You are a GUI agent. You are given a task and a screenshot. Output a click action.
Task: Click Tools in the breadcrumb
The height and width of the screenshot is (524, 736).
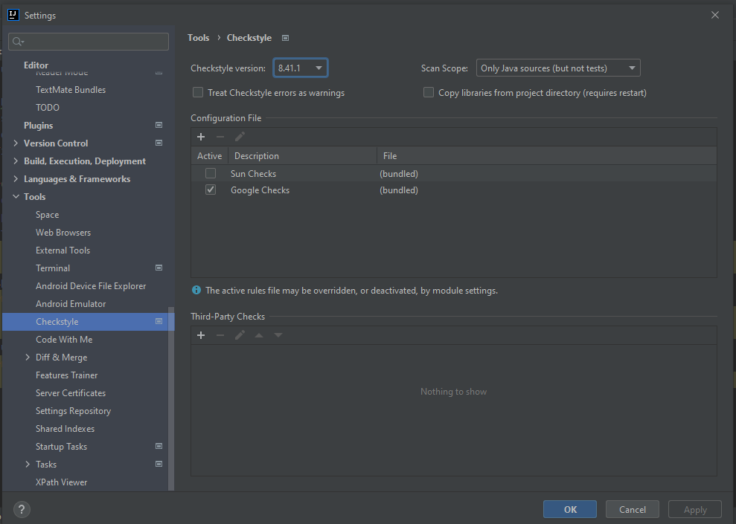point(198,37)
